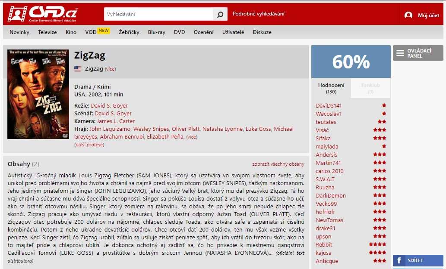
Task: Open Žebříčky rankings menu
Action: (129, 32)
